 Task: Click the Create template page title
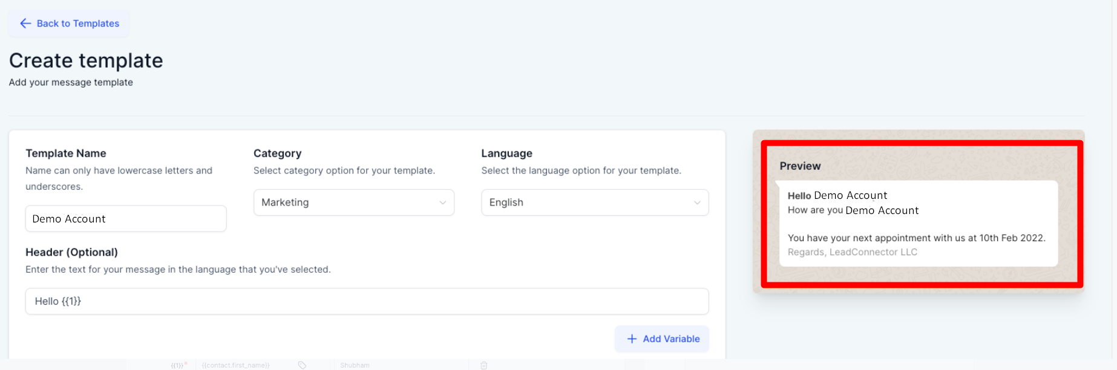coord(86,60)
